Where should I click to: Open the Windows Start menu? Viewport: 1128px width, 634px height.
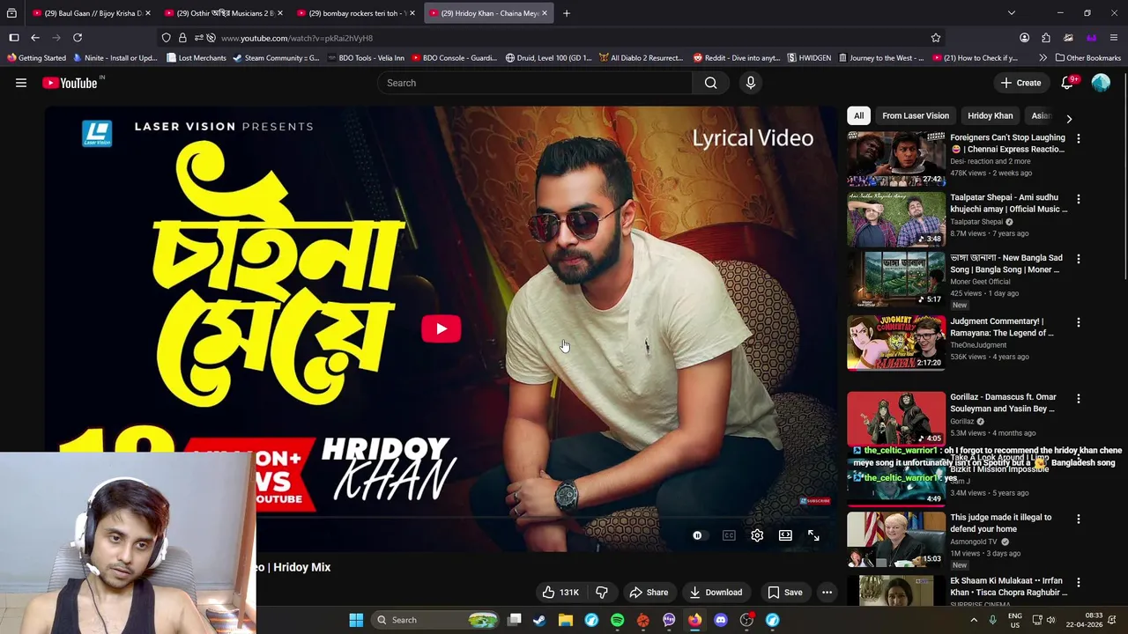356,620
